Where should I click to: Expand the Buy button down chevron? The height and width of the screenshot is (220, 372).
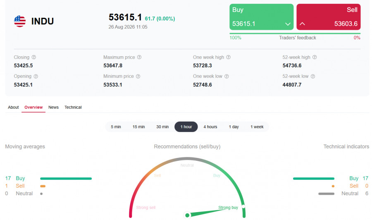288,24
